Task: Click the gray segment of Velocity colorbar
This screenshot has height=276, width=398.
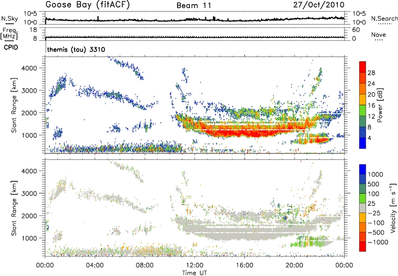Action: coord(363,208)
